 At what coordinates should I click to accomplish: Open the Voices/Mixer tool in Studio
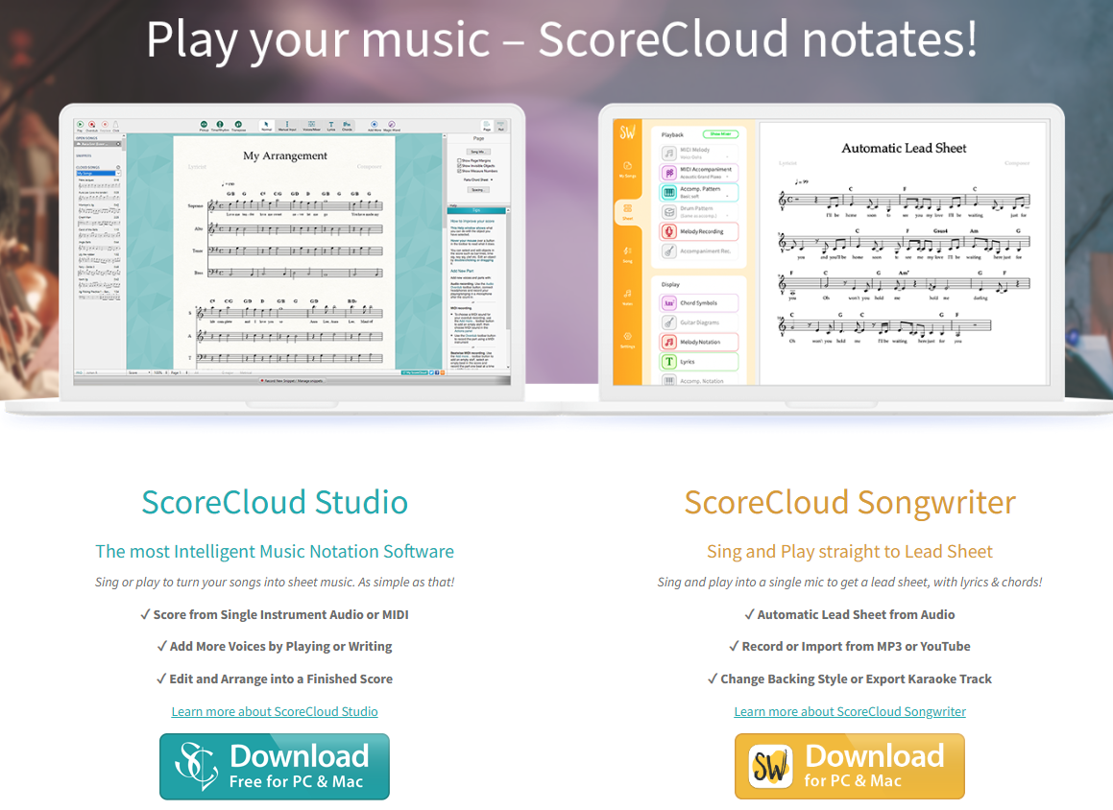click(x=311, y=126)
